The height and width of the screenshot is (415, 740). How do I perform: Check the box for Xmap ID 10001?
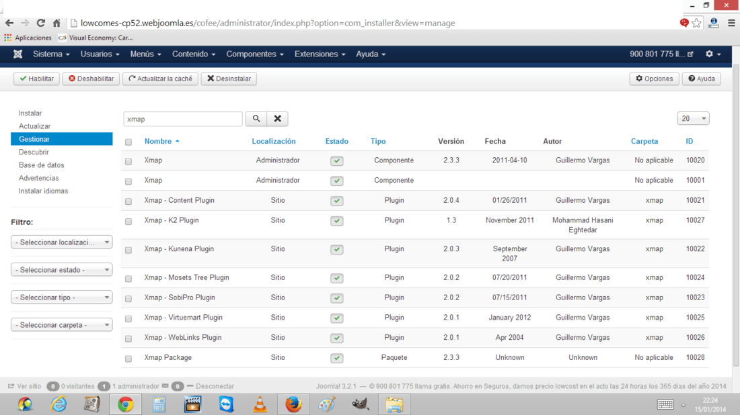coord(128,181)
